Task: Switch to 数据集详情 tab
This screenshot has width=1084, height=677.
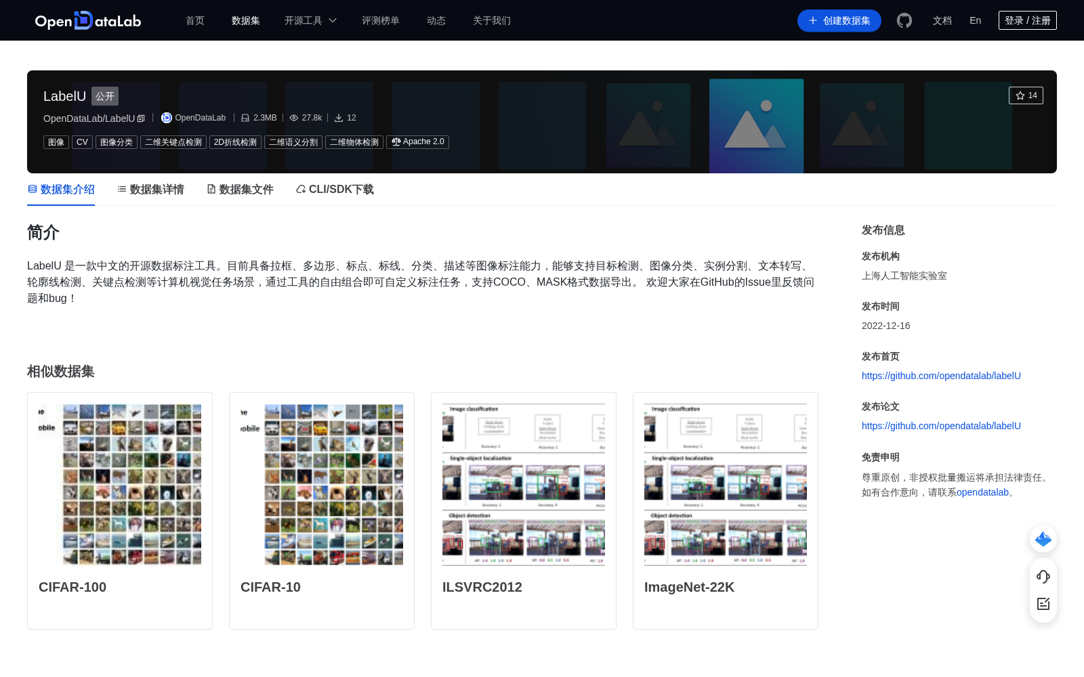Action: 150,190
